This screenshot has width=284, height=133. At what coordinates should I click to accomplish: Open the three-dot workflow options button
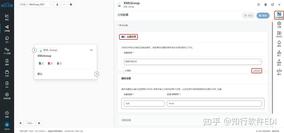point(64,5)
